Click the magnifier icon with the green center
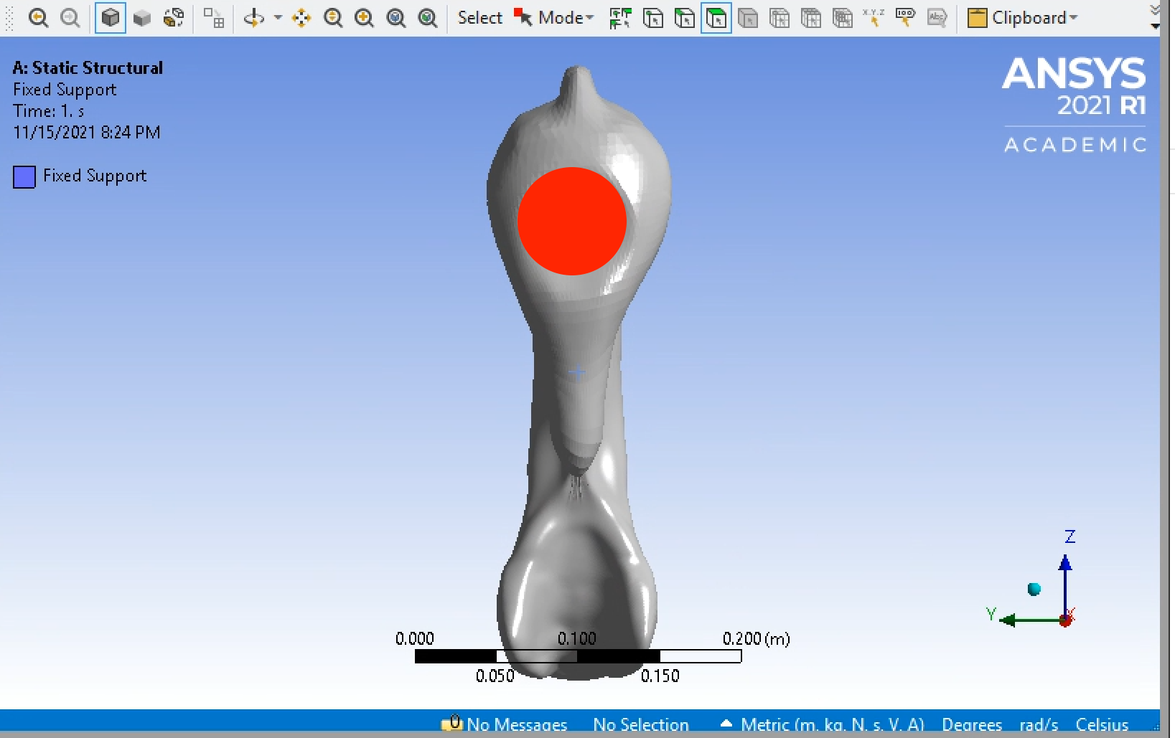Screen dimensions: 1175x738 [x=428, y=18]
